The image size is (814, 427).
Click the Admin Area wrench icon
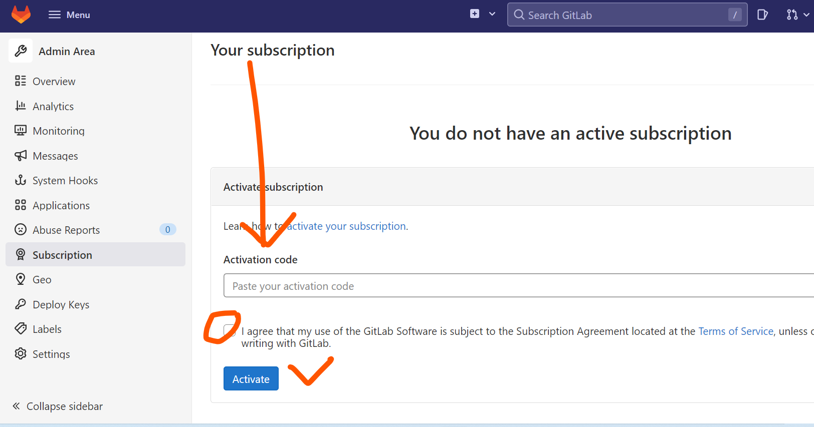coord(21,51)
